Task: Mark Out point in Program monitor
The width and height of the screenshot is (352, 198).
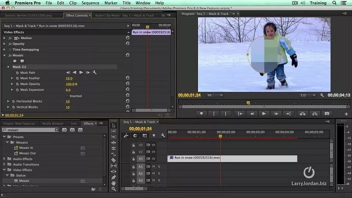Action: coord(226,114)
